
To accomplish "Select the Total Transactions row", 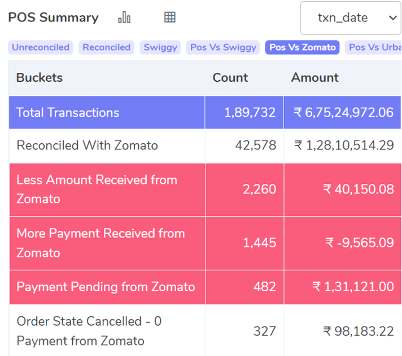I will (x=205, y=112).
